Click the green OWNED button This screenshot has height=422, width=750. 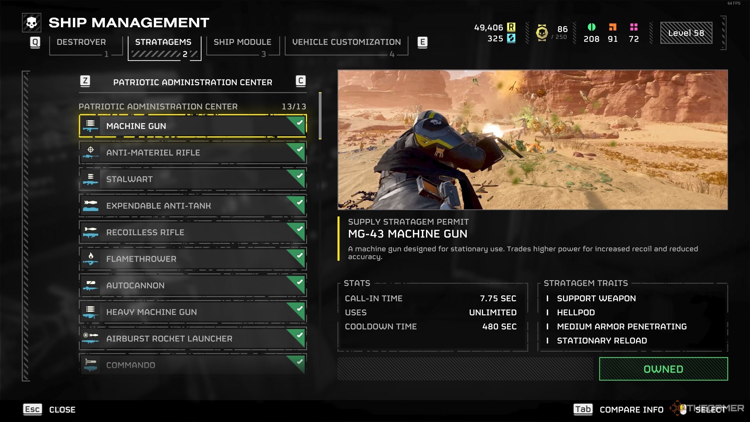point(664,369)
